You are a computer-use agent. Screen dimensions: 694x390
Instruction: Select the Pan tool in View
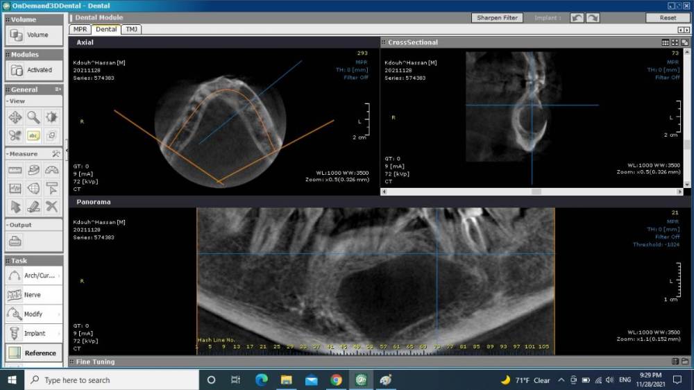tap(15, 117)
